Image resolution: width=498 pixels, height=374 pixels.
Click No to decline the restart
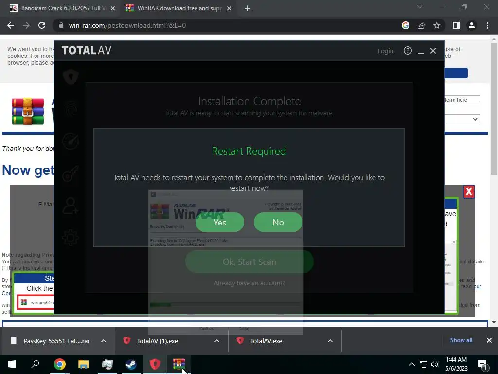(278, 222)
